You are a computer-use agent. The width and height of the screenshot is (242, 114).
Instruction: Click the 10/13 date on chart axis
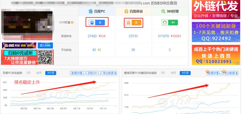pyautogui.click(x=103, y=109)
